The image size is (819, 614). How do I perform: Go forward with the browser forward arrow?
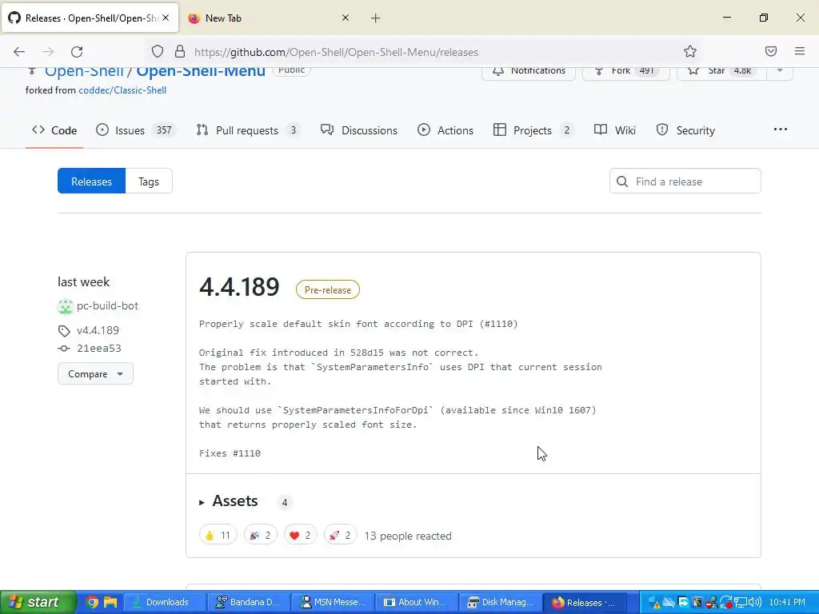click(x=48, y=52)
